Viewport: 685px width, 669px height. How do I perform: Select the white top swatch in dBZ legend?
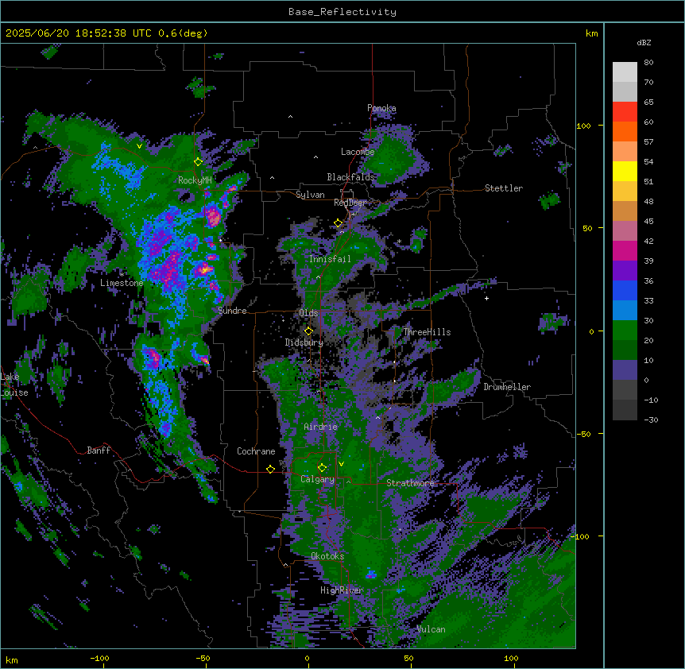click(x=625, y=72)
